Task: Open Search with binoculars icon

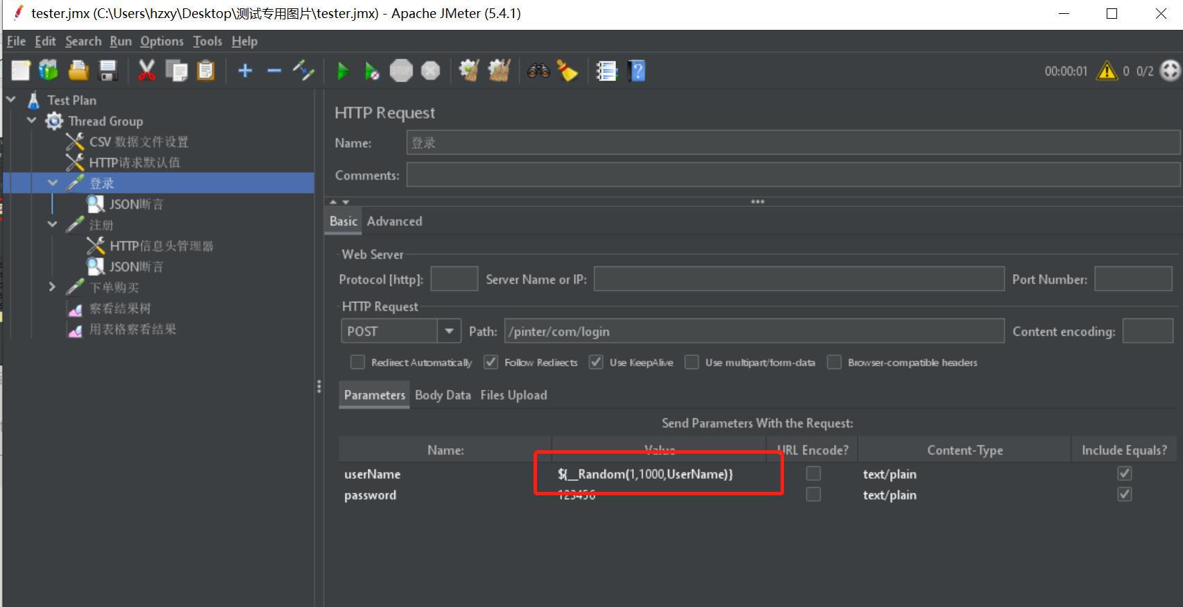Action: [538, 71]
